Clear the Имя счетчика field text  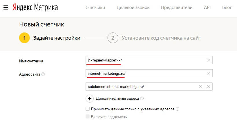pos(209,60)
